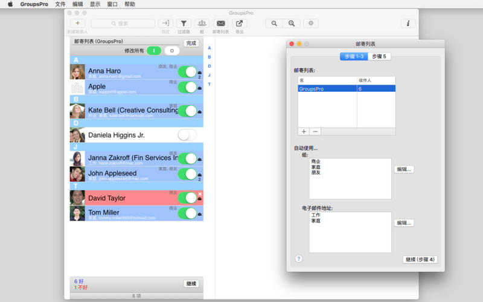Click the 完成 button
Viewport: 483px width, 302px height.
tap(191, 43)
